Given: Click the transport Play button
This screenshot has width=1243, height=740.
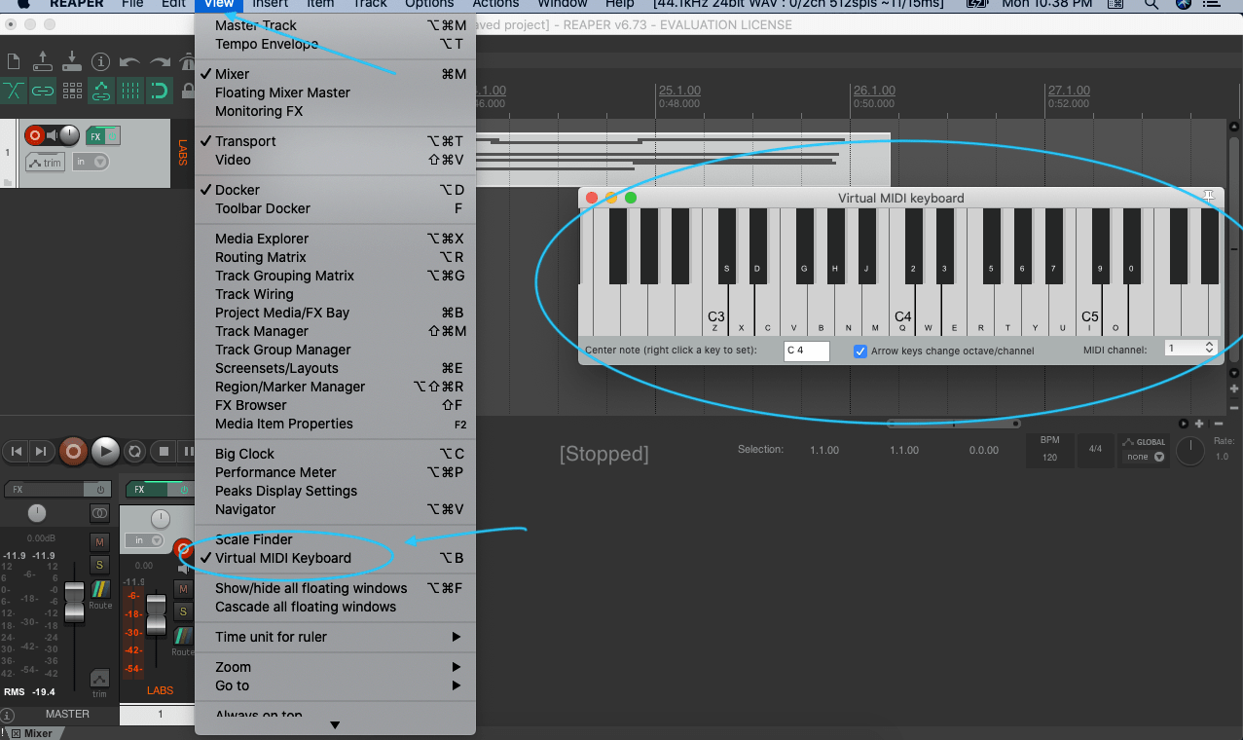Looking at the screenshot, I should (105, 451).
